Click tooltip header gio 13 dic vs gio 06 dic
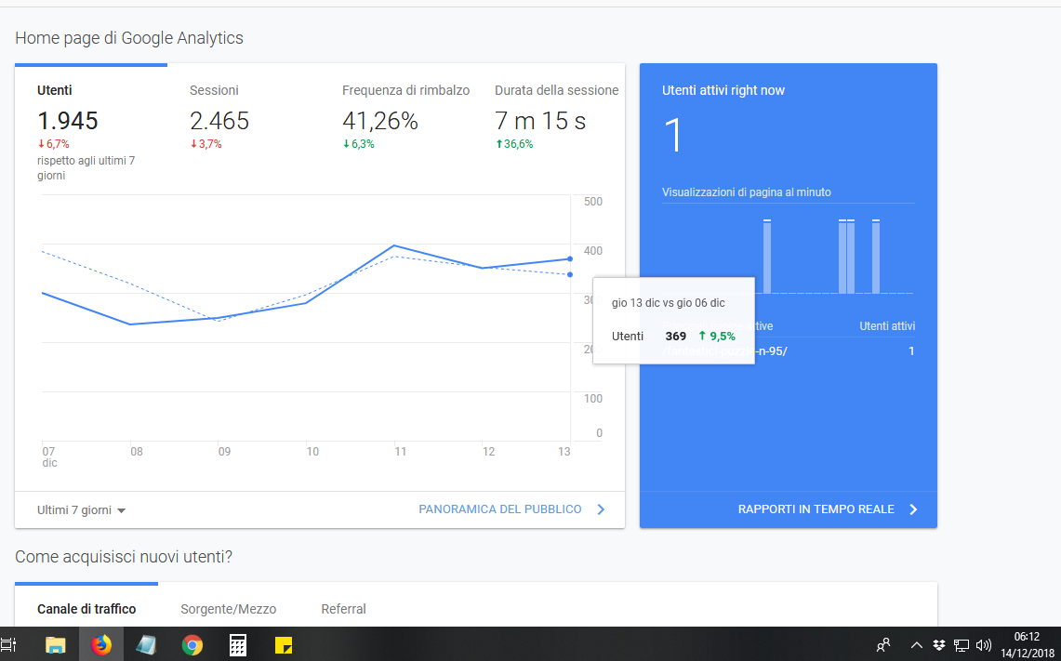The height and width of the screenshot is (661, 1061). tap(668, 303)
